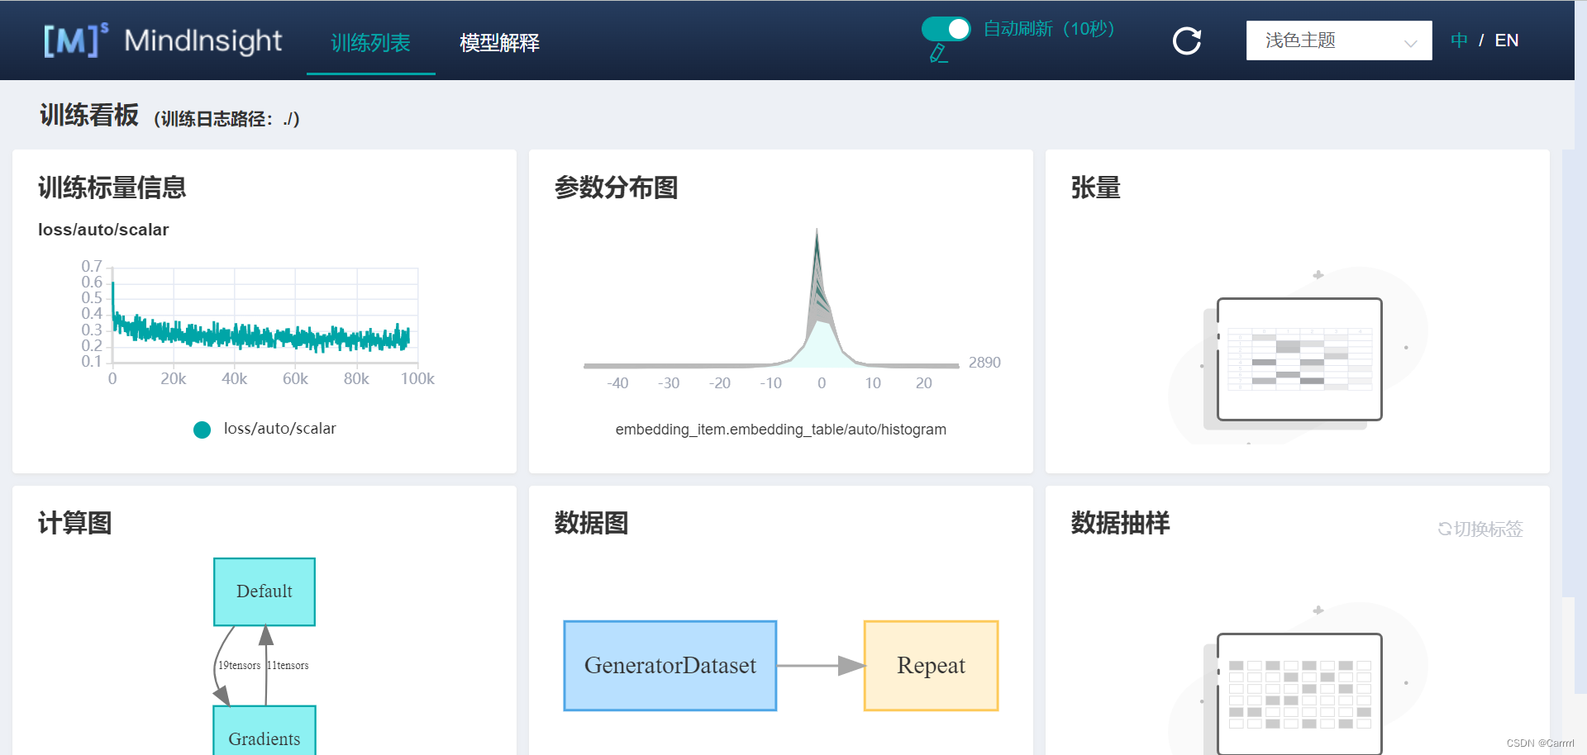Switch language to 中
Screen dimensions: 1587x755
pyautogui.click(x=1459, y=40)
